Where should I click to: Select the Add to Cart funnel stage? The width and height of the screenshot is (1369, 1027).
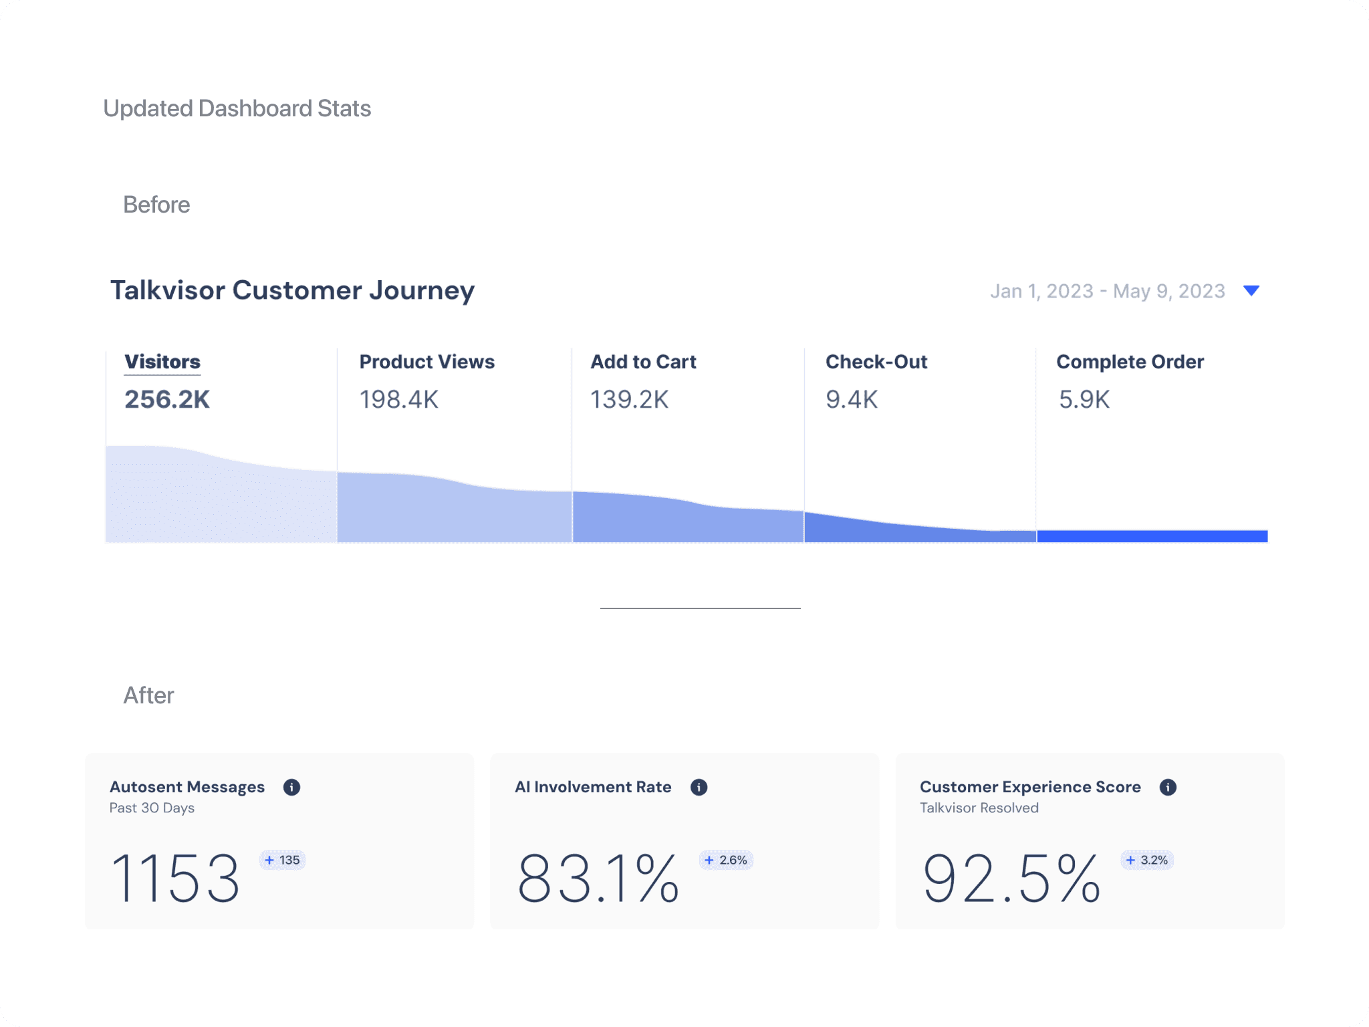click(x=643, y=362)
